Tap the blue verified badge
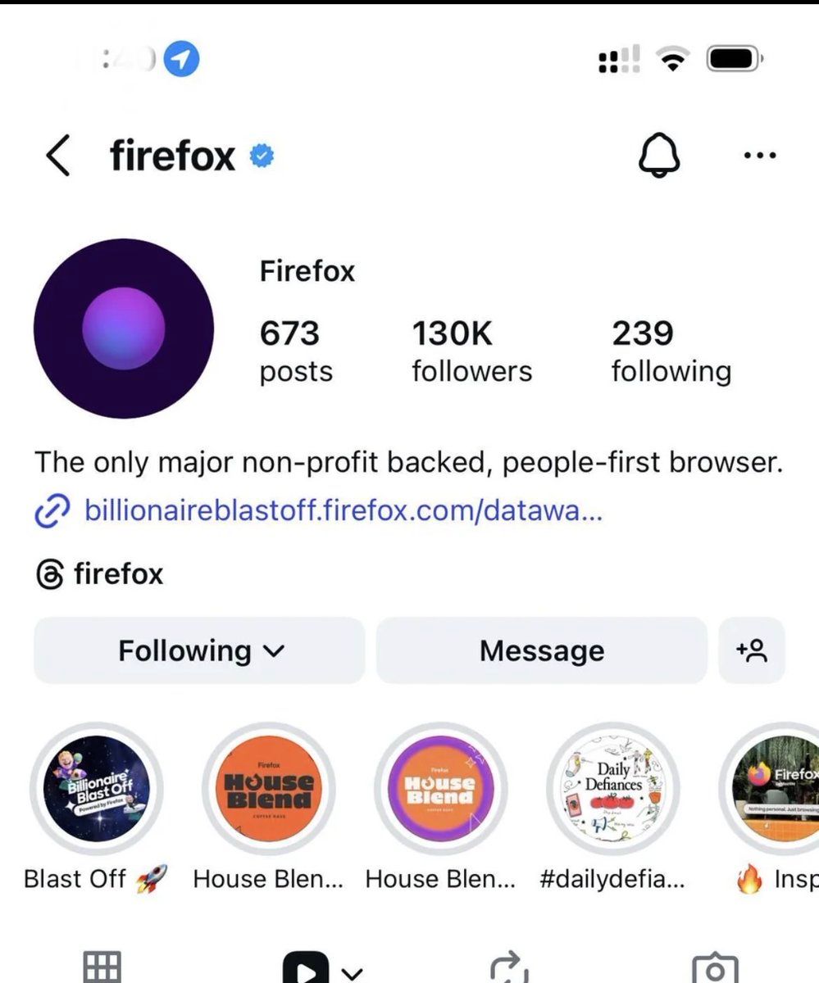This screenshot has width=819, height=983. [261, 156]
